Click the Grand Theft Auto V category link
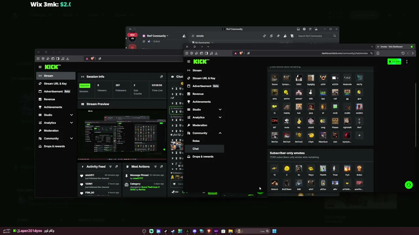This screenshot has height=235, width=419. [145, 188]
